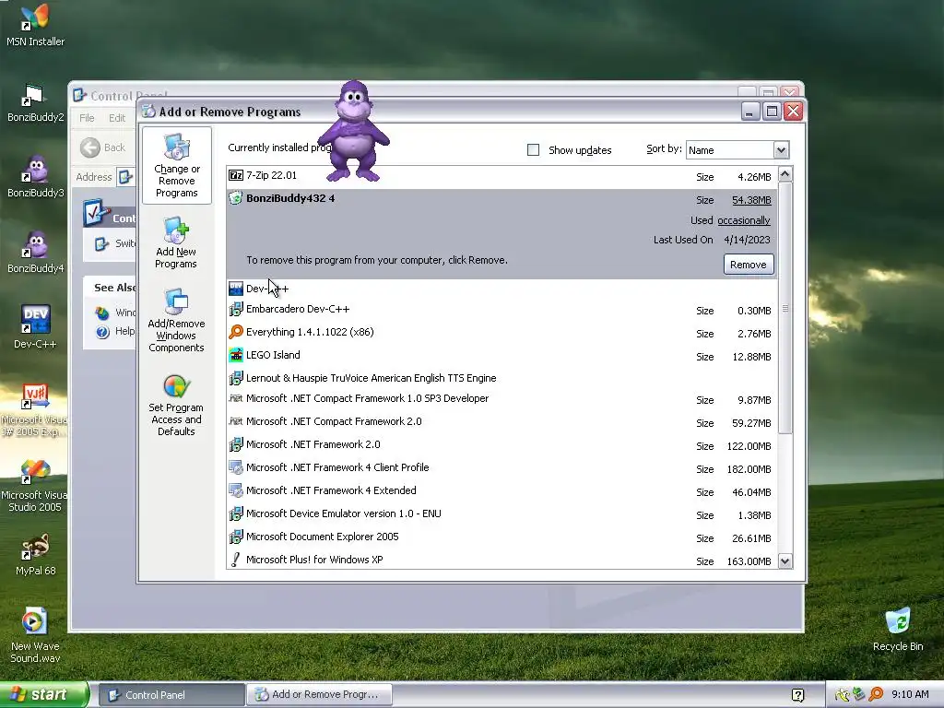Click the Everything search tray icon

[x=876, y=694]
